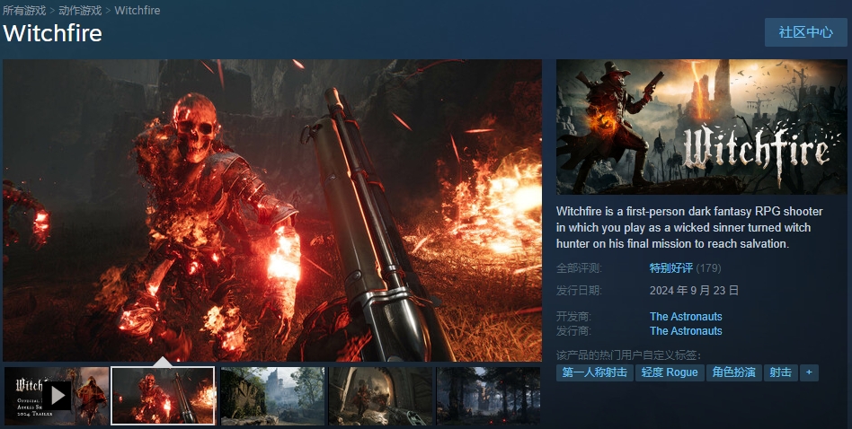
Task: Select the 轻度 Rogue tag
Action: tap(670, 372)
